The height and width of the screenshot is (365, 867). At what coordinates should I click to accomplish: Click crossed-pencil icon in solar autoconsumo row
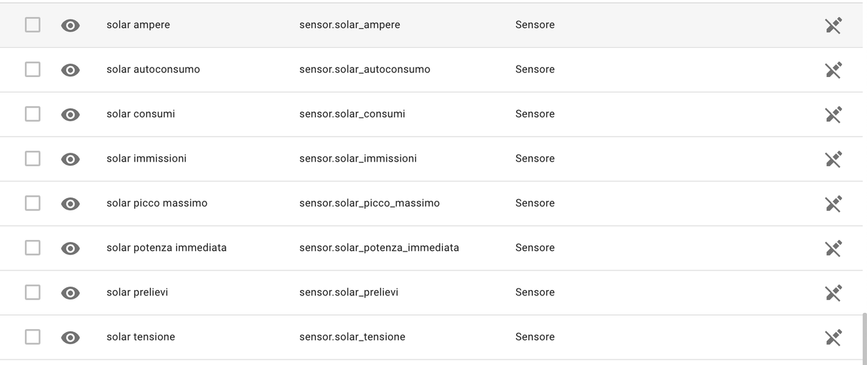[x=833, y=70]
